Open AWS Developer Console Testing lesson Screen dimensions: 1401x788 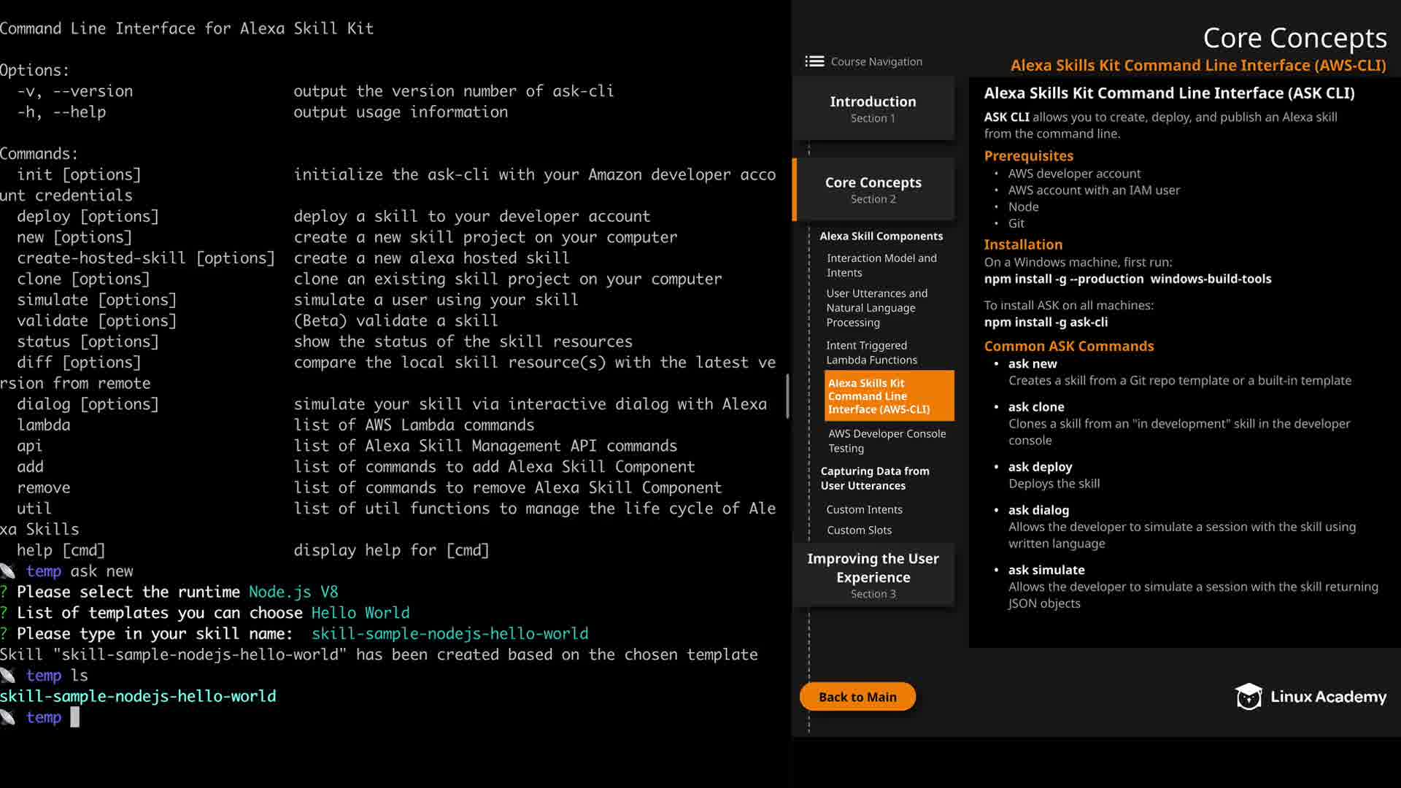point(886,441)
